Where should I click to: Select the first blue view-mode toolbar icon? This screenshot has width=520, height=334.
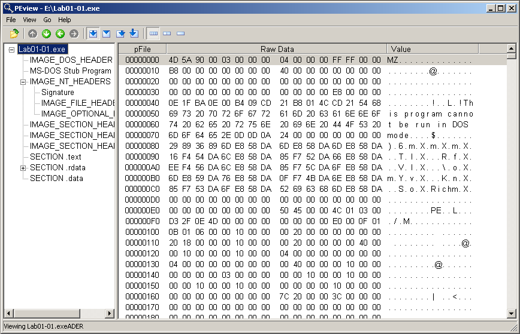(93, 33)
